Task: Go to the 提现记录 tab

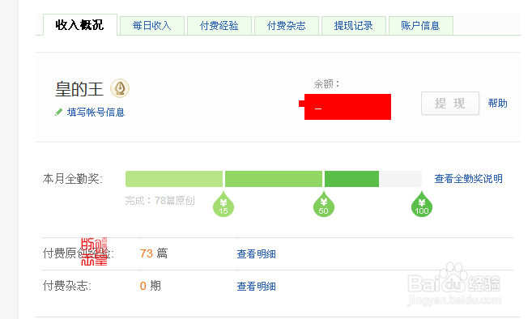Action: [354, 26]
